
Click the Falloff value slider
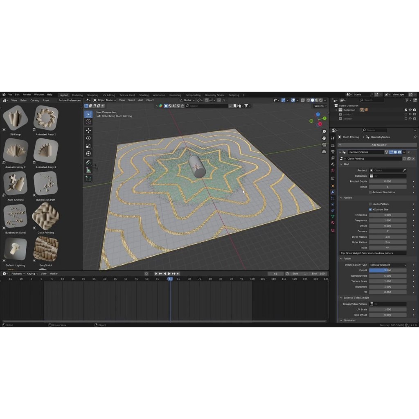click(387, 270)
